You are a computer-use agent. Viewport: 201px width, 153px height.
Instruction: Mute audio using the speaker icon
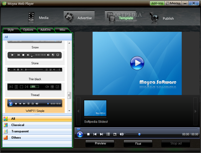pyautogui.click(x=122, y=134)
